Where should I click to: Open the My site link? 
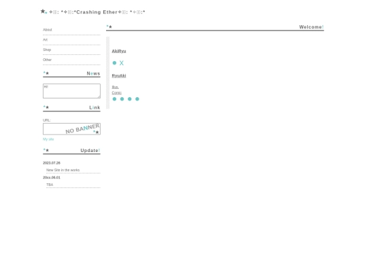point(48,139)
